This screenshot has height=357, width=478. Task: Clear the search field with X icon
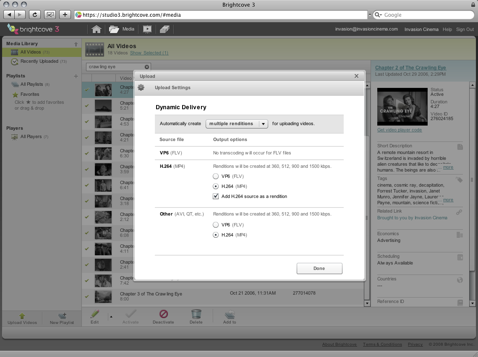pyautogui.click(x=147, y=67)
